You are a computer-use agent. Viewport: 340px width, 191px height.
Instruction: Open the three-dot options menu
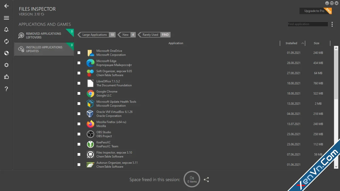click(332, 24)
